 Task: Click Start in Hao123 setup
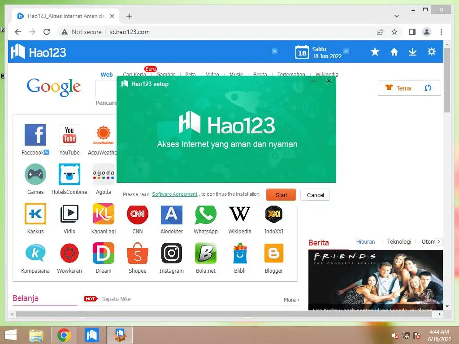point(281,195)
